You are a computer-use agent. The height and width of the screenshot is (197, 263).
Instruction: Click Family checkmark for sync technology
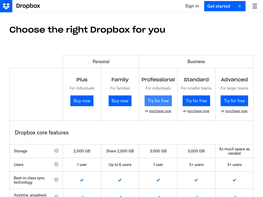[x=120, y=180]
